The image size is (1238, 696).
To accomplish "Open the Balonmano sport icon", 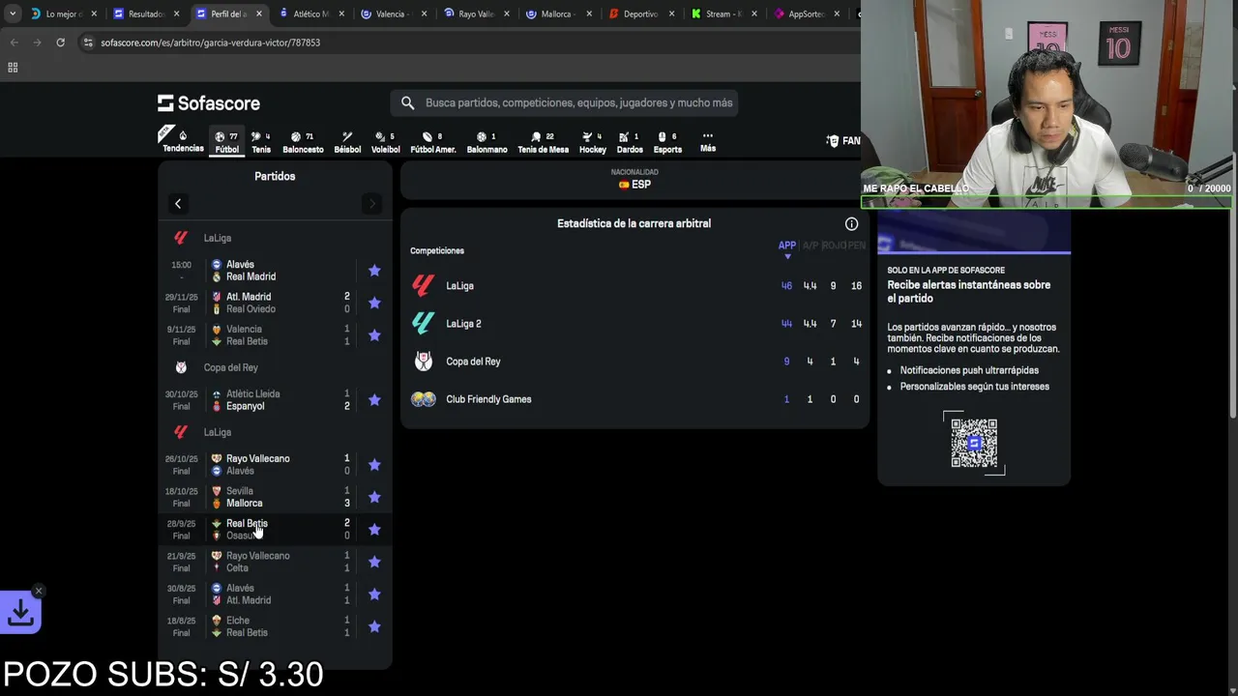I will pos(486,142).
